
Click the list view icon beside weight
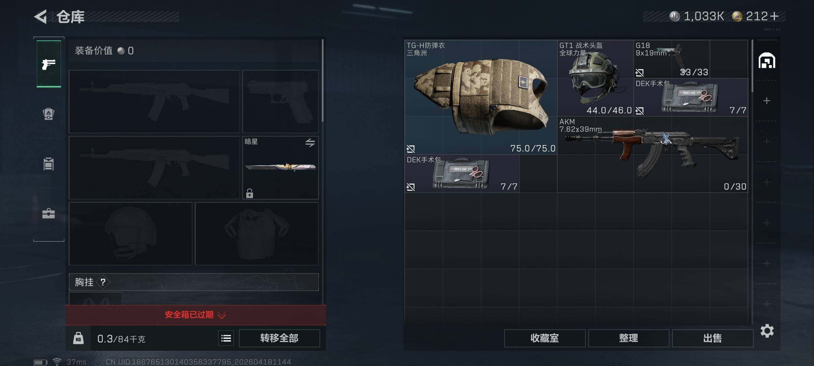pos(226,338)
